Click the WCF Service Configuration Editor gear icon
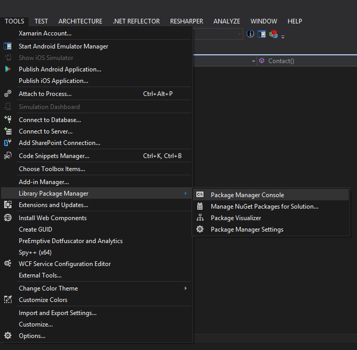The image size is (357, 350). coord(8,263)
